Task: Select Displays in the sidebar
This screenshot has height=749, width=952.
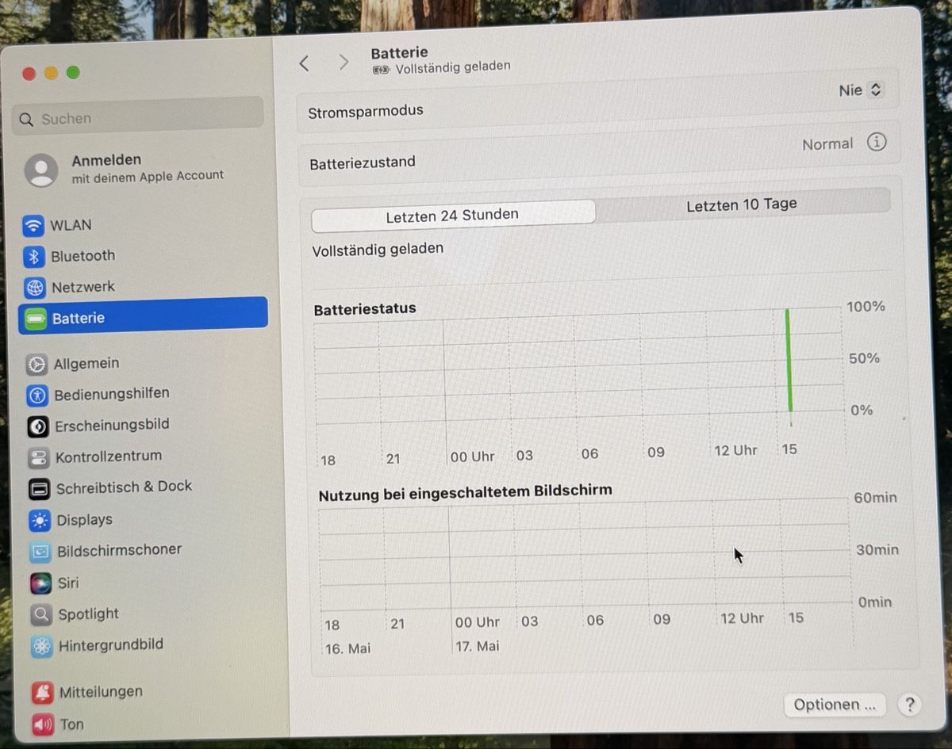Action: click(85, 520)
